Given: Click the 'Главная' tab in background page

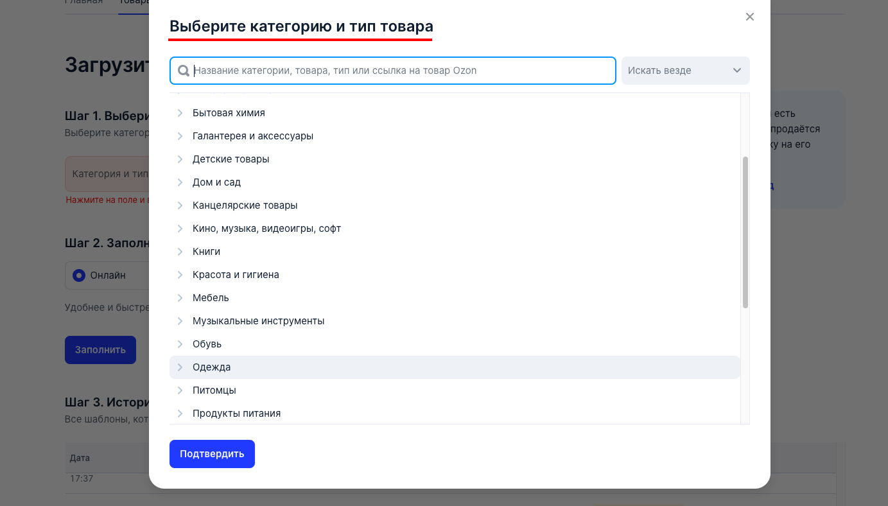Looking at the screenshot, I should point(83,2).
